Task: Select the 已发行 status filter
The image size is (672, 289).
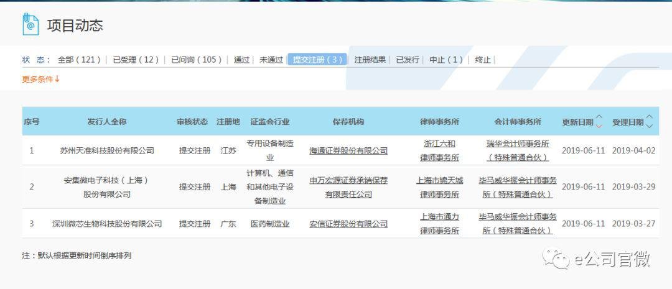Action: 408,60
